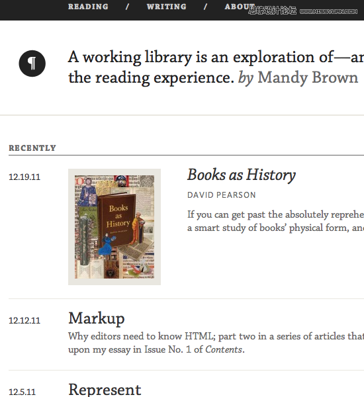This screenshot has width=364, height=397.
Task: Click the 12.12.11 date entry
Action: (24, 320)
